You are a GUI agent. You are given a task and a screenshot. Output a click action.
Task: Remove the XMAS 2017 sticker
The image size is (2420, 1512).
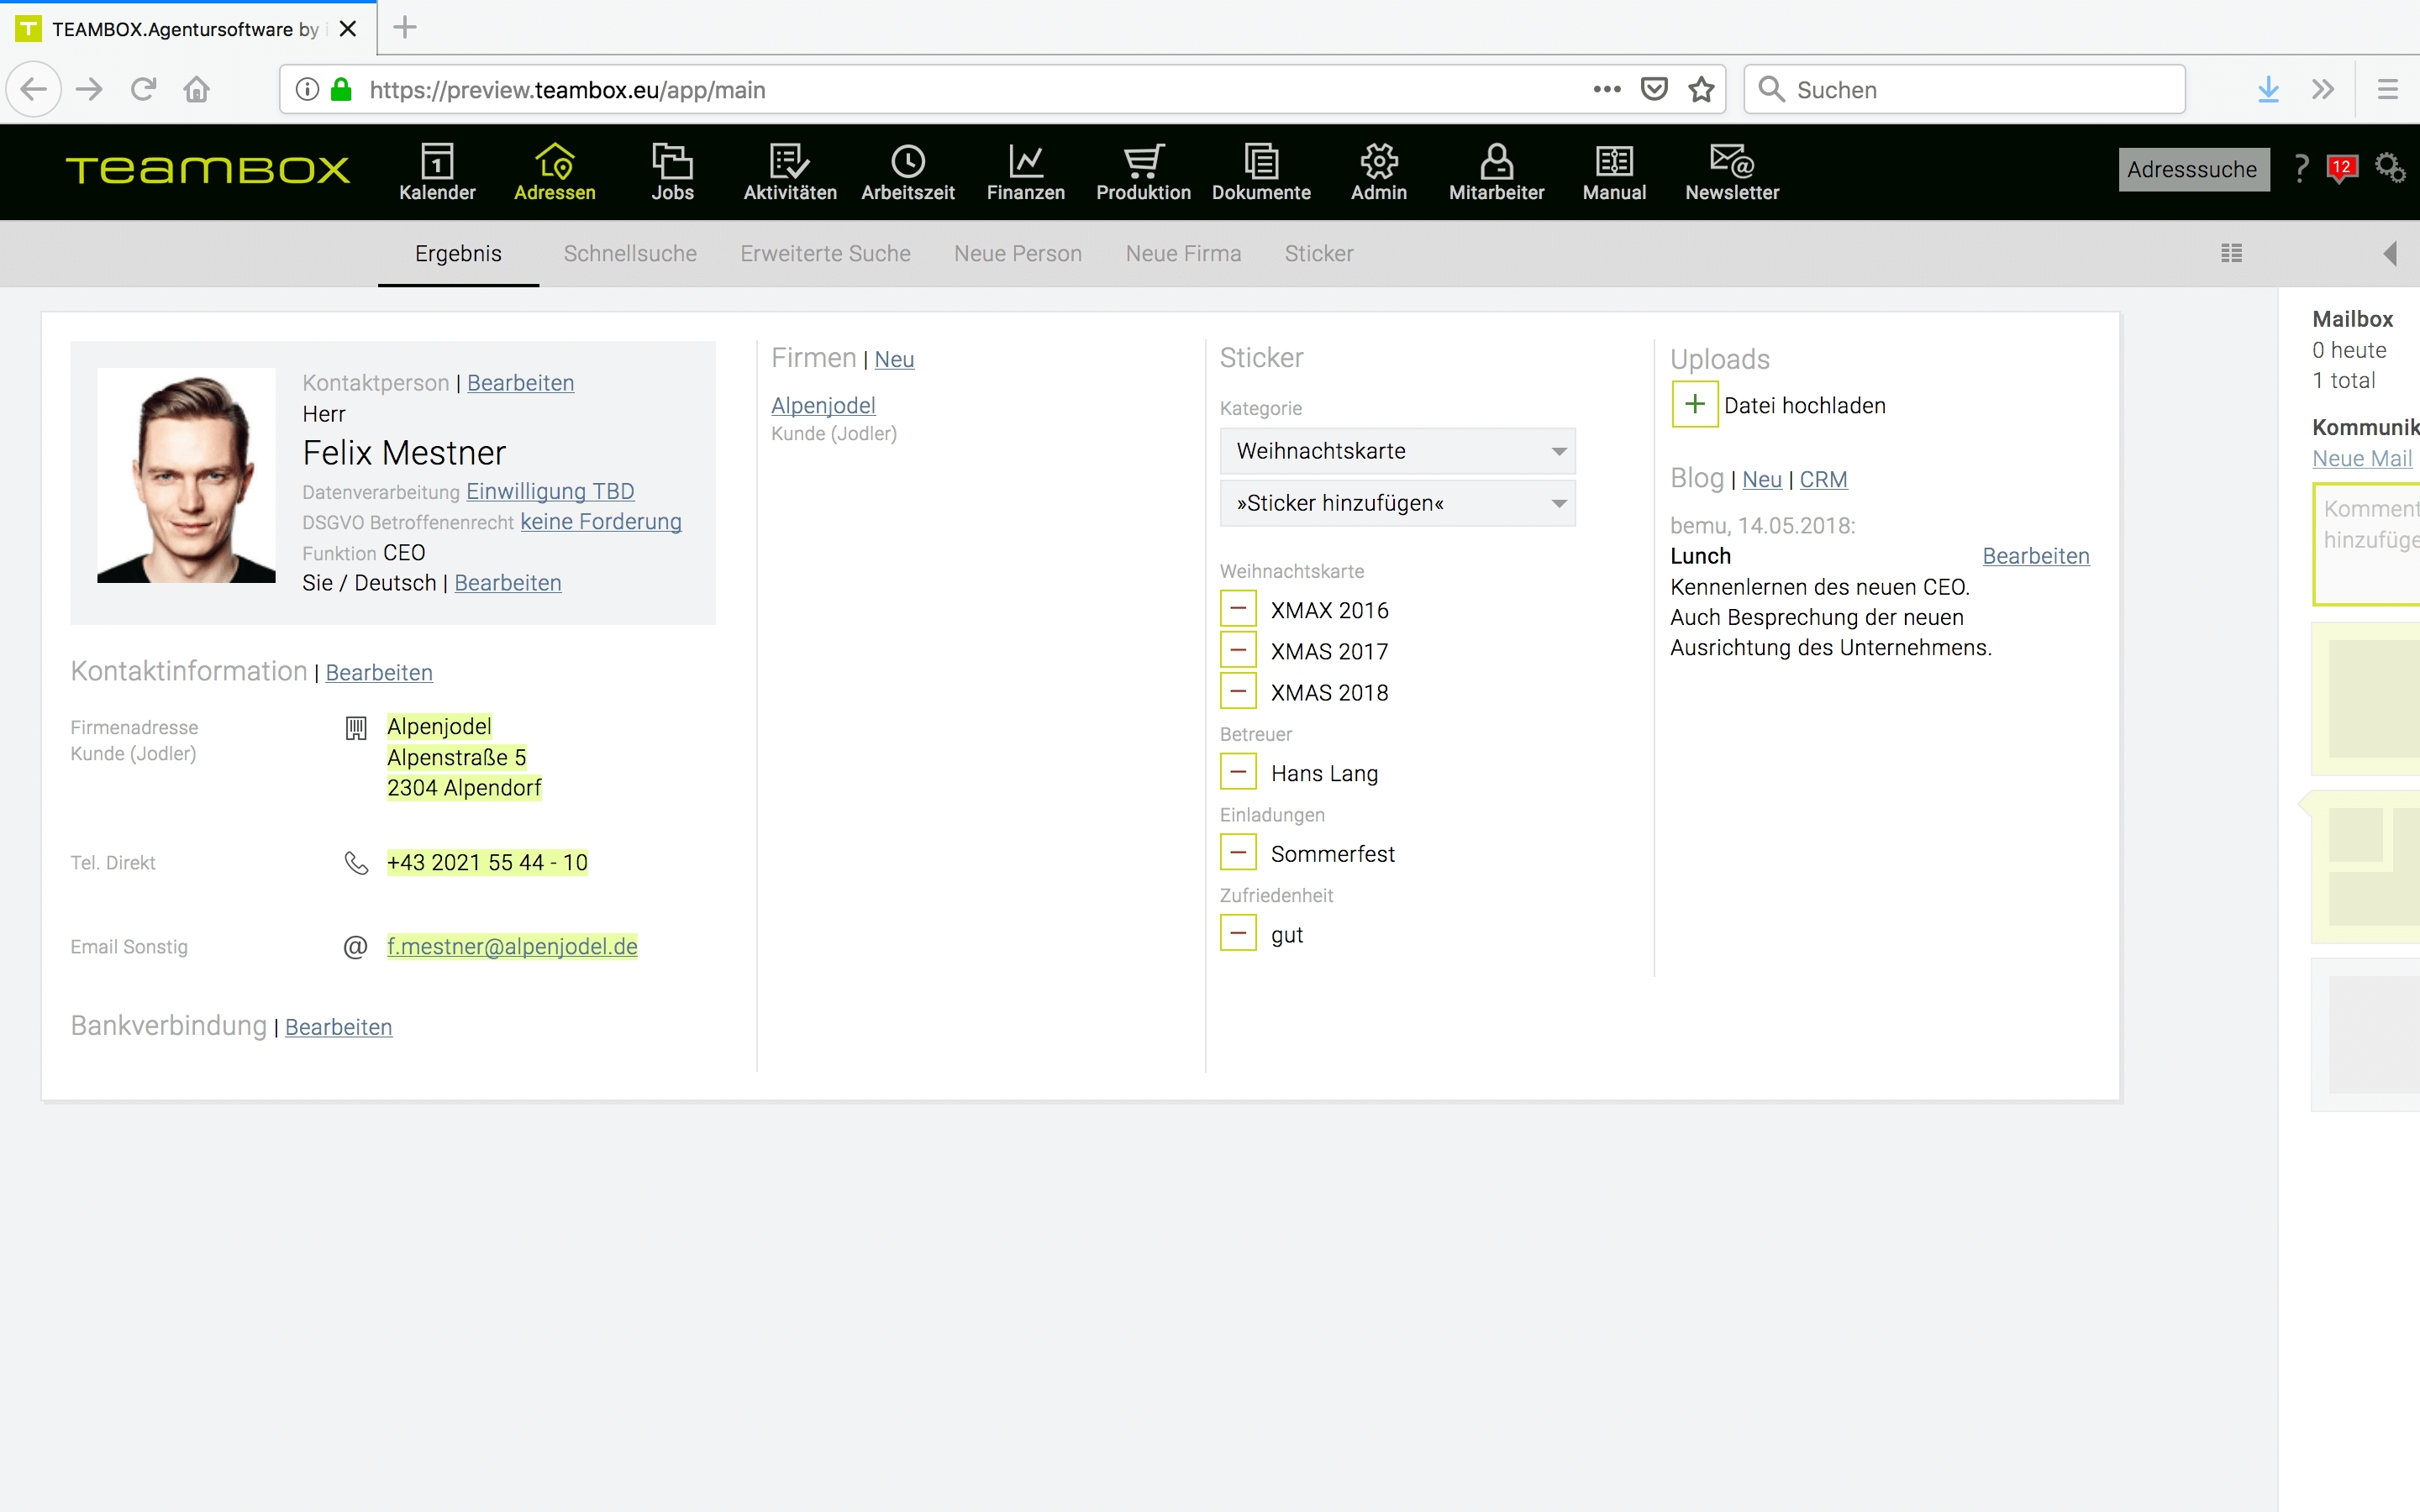coord(1238,650)
